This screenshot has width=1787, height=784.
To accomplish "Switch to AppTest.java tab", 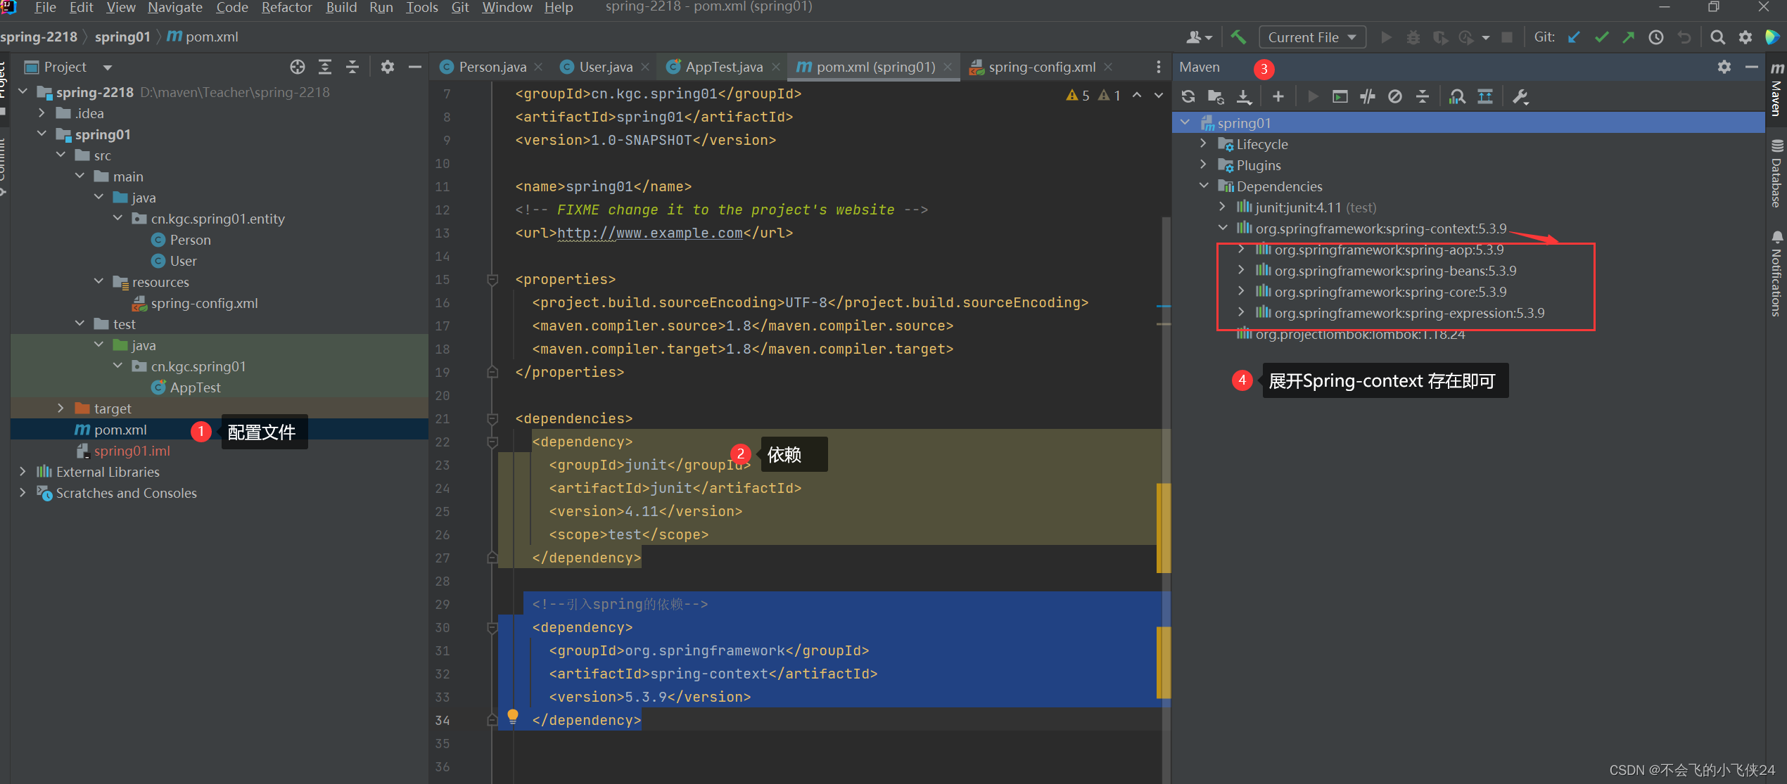I will coord(723,67).
